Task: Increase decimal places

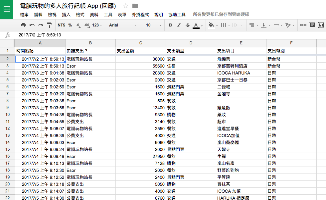Action: point(87,25)
